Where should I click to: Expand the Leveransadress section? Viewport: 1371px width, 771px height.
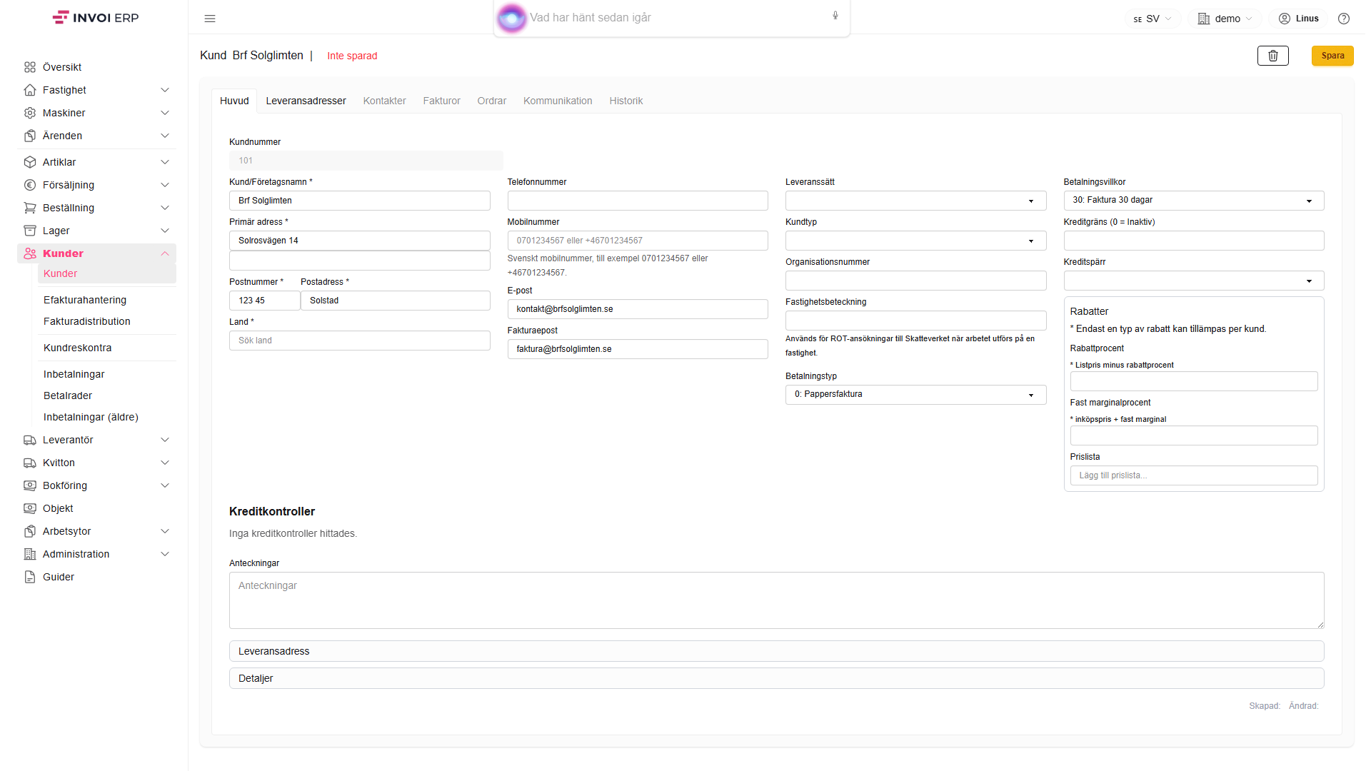[776, 651]
